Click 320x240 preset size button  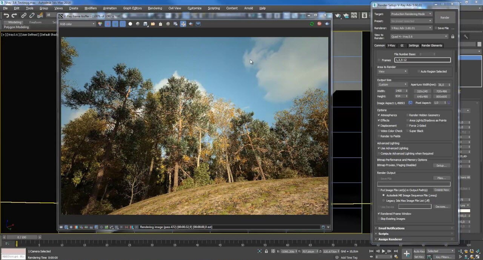tap(422, 91)
